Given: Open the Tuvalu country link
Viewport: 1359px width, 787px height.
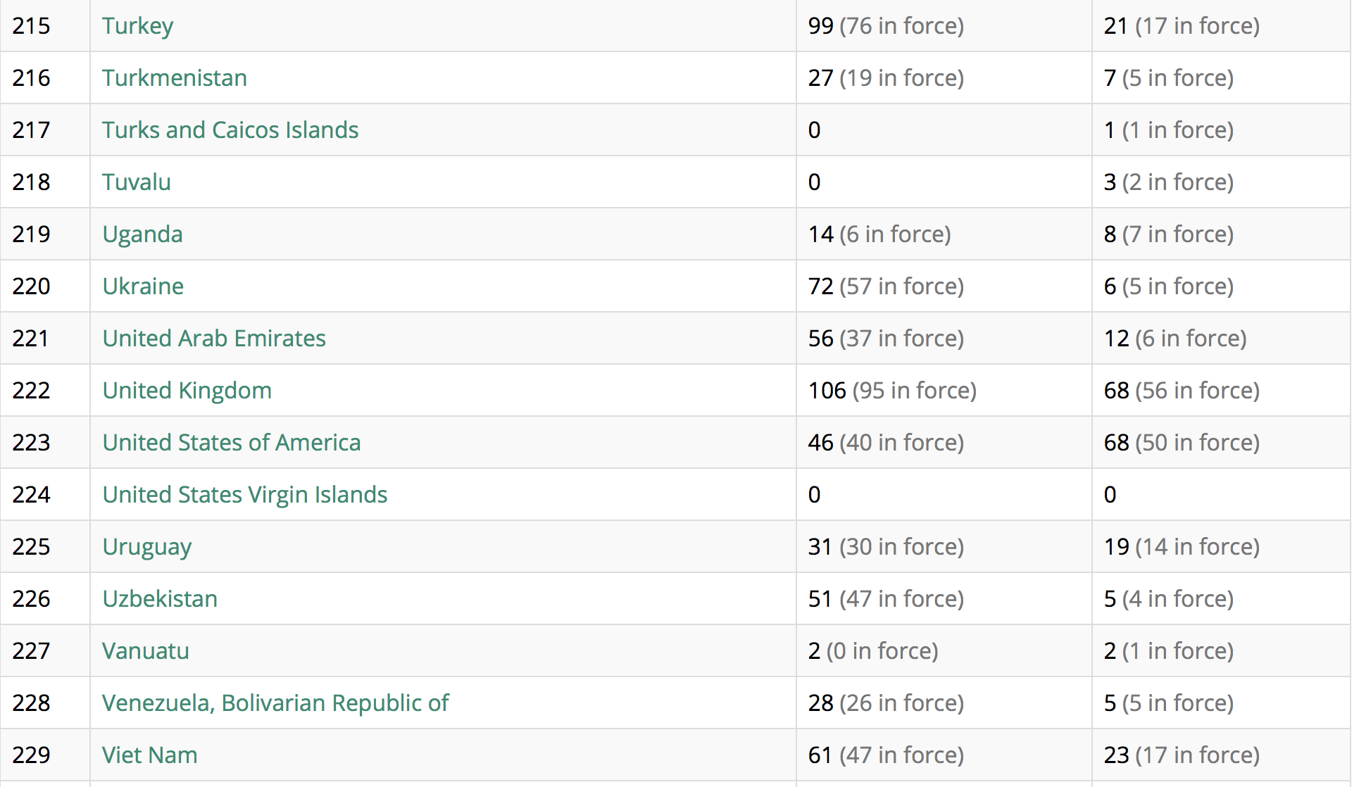Looking at the screenshot, I should [x=137, y=182].
